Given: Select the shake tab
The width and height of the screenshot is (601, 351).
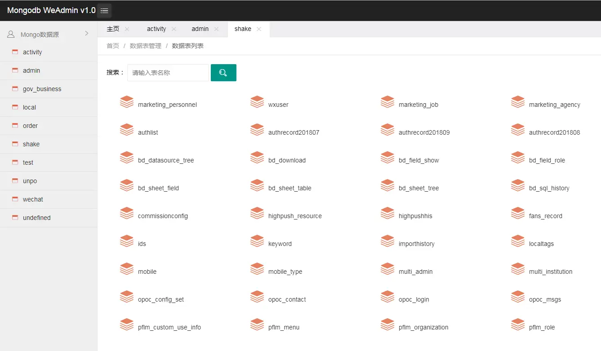Looking at the screenshot, I should pos(243,29).
